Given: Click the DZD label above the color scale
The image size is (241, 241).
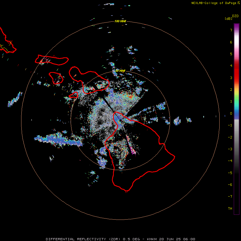Looking at the screenshot, I should (235, 16).
